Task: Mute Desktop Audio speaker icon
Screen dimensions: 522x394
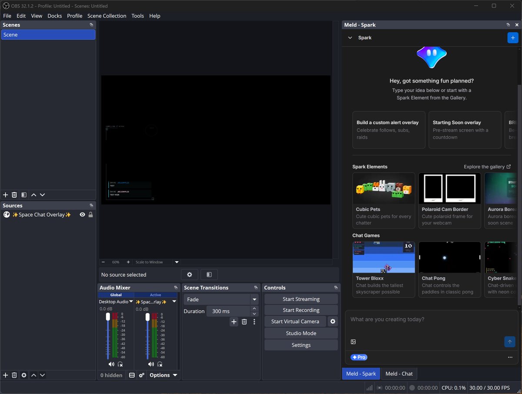Action: point(111,364)
